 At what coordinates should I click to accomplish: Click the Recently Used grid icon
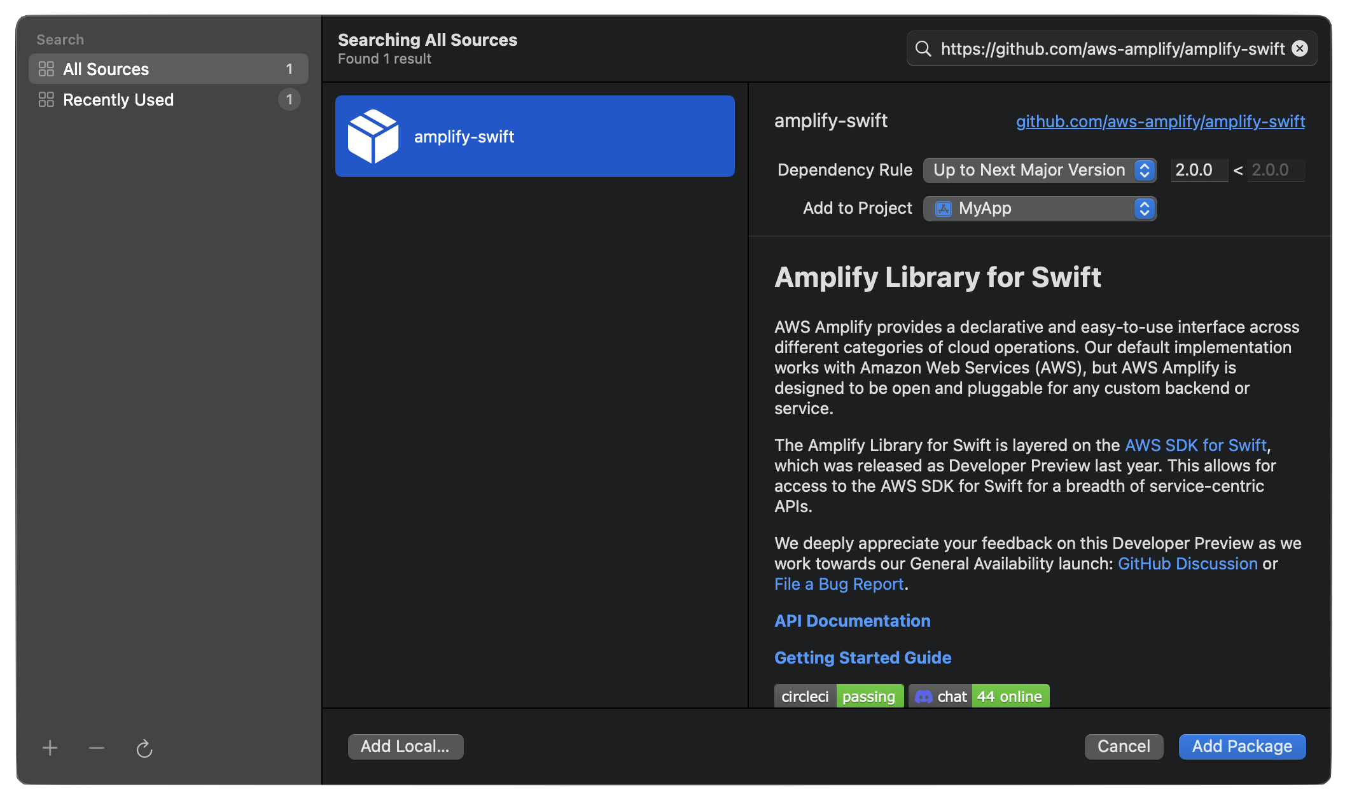pyautogui.click(x=46, y=99)
